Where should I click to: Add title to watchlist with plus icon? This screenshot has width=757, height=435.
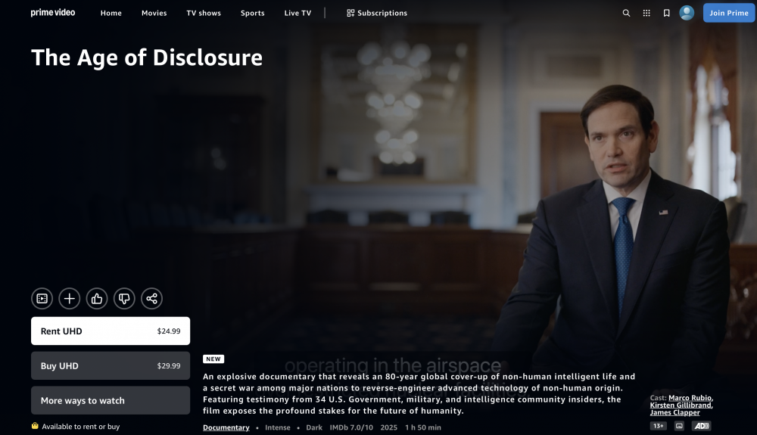70,299
